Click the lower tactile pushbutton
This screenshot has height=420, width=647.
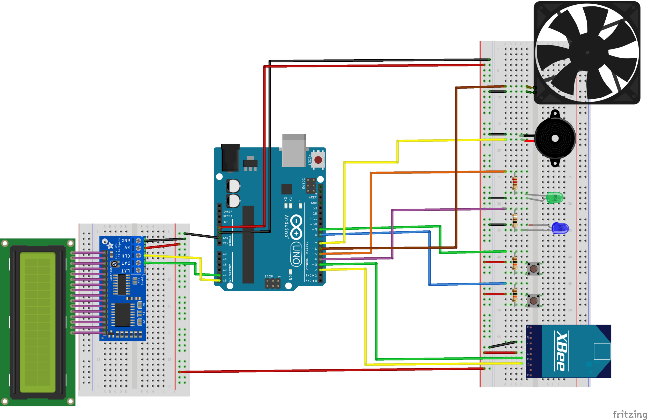point(533,301)
